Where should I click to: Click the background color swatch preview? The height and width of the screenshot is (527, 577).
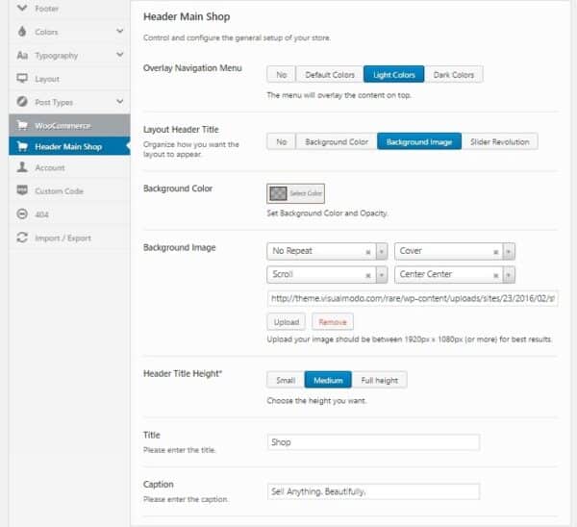[x=278, y=193]
